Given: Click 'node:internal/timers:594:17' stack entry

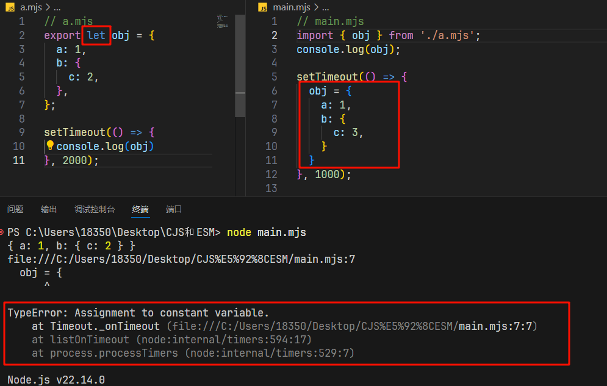Looking at the screenshot, I should [223, 340].
